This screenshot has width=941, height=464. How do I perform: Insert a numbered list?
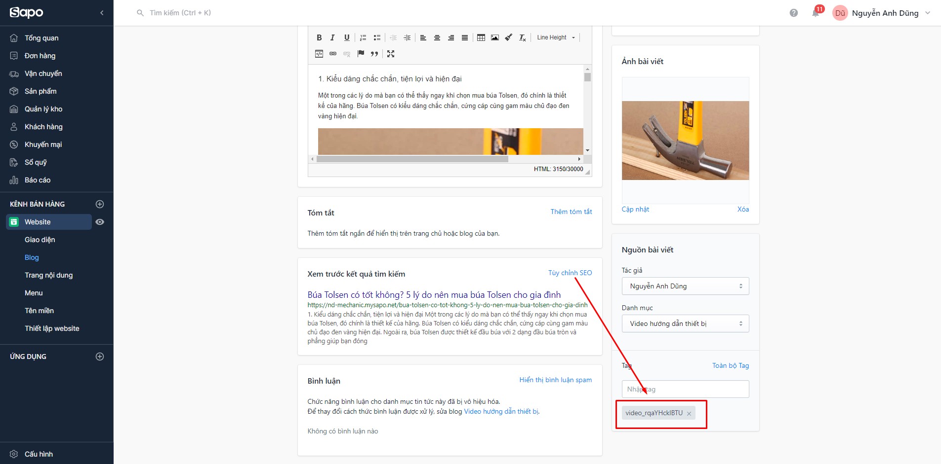(x=363, y=37)
